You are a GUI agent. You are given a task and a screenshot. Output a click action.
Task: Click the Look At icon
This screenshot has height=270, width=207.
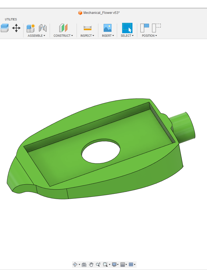[x=84, y=265]
